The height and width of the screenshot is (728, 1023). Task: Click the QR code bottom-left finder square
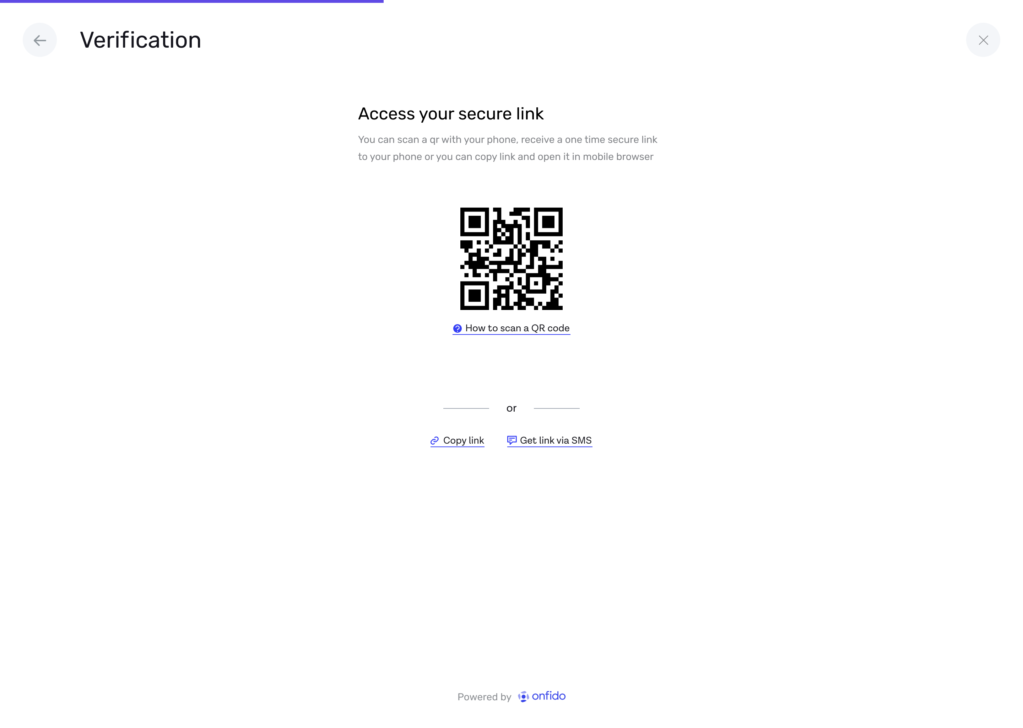474,295
